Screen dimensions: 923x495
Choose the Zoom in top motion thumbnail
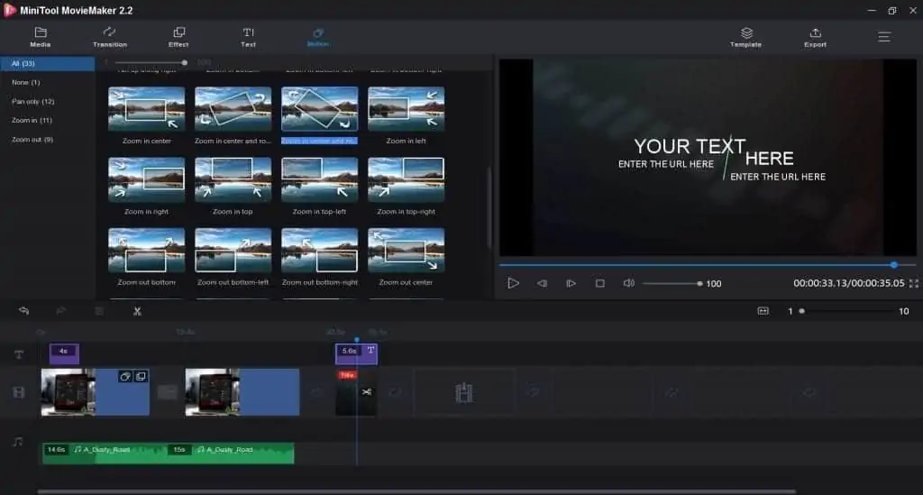tap(233, 179)
